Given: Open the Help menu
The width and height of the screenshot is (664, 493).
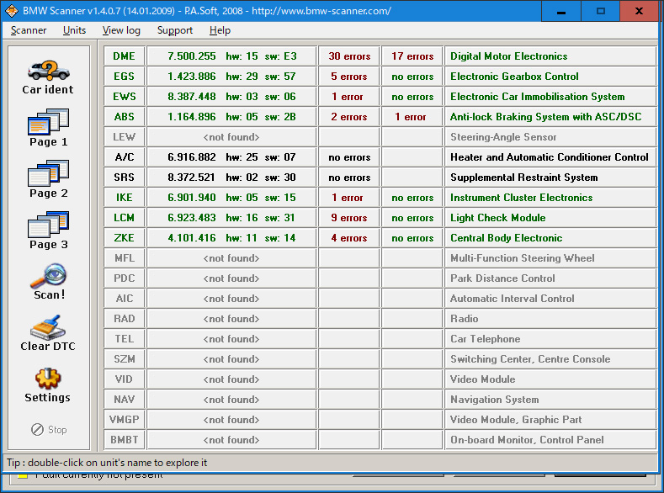Looking at the screenshot, I should tap(220, 30).
